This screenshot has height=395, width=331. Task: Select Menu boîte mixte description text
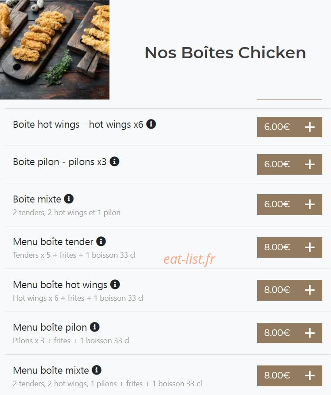click(107, 383)
